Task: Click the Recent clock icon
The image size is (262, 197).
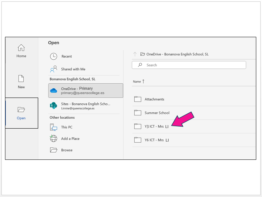Action: click(53, 56)
